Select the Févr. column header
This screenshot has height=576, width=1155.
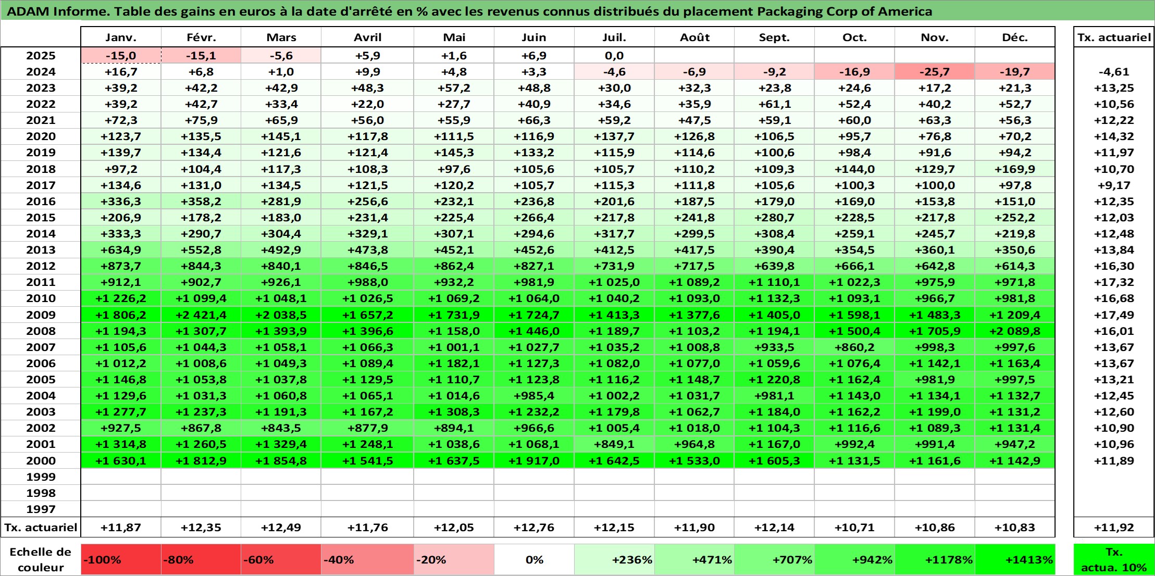(201, 37)
